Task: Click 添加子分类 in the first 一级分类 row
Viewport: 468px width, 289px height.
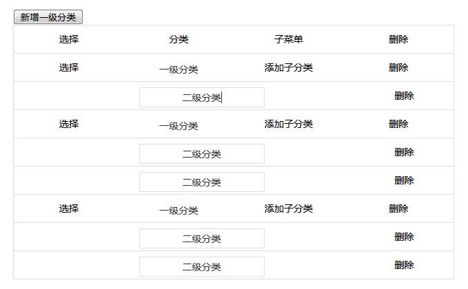Action: [x=288, y=67]
